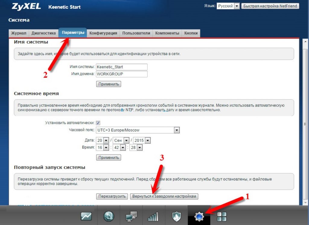Open the Компоненты tab
This screenshot has width=309, height=225.
point(167,33)
